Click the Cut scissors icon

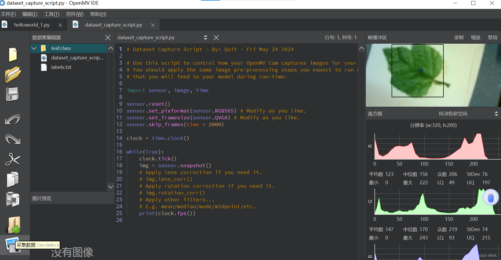[x=13, y=159]
